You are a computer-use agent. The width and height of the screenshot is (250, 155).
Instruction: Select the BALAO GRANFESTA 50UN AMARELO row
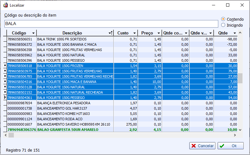click(68, 130)
